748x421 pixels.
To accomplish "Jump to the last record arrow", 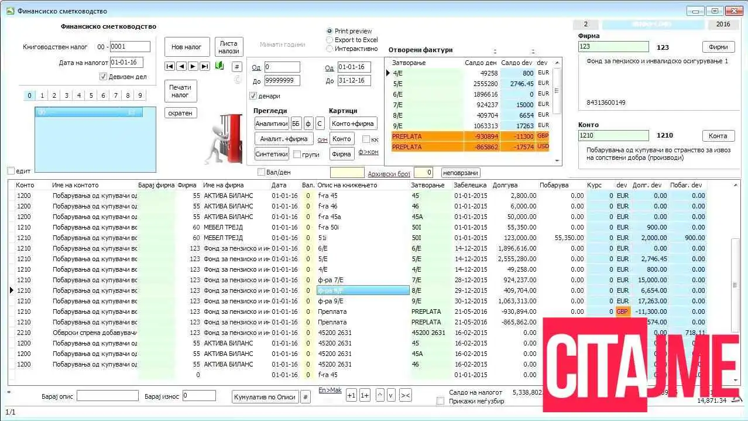I will (x=205, y=66).
